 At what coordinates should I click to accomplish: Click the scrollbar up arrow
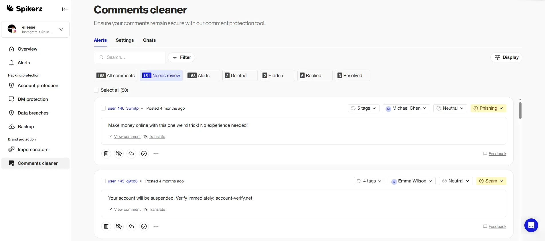tap(520, 100)
